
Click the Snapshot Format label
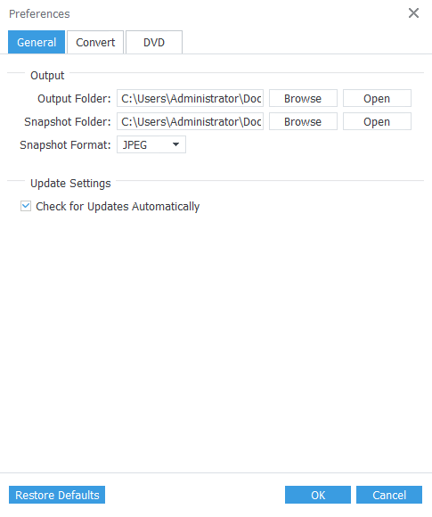pyautogui.click(x=65, y=145)
